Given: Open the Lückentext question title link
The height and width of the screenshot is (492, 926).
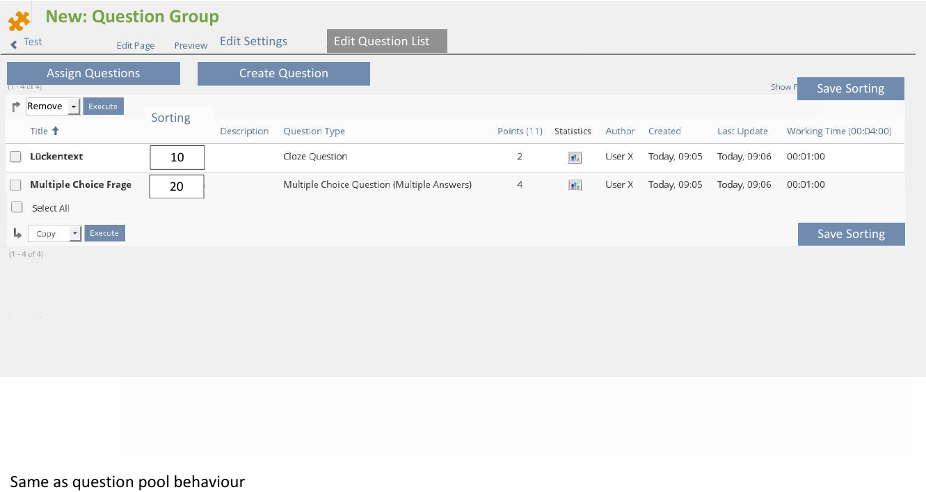Looking at the screenshot, I should [56, 157].
